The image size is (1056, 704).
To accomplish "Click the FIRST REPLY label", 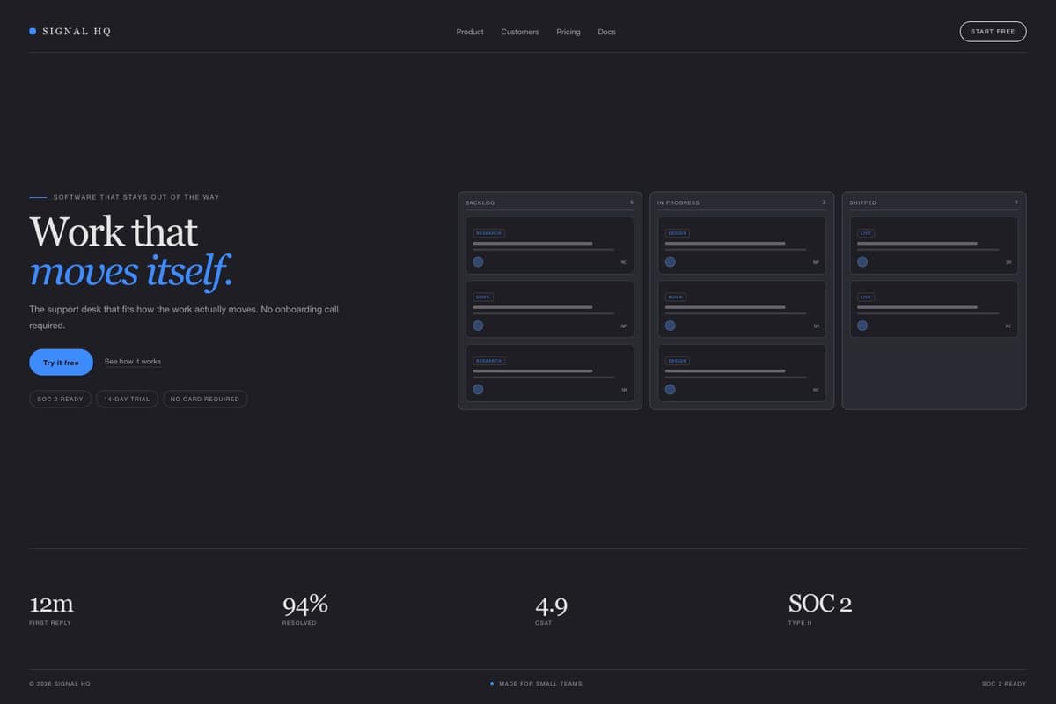I will [x=50, y=623].
